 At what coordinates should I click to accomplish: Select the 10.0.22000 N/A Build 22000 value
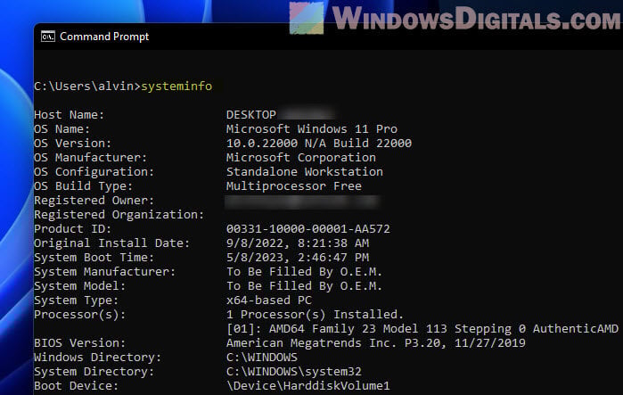click(x=319, y=144)
